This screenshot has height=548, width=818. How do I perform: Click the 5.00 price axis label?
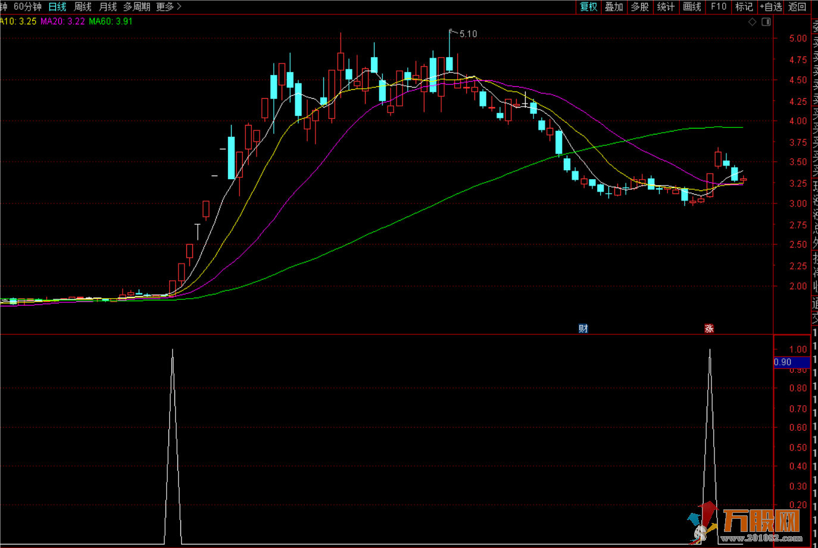pos(798,38)
